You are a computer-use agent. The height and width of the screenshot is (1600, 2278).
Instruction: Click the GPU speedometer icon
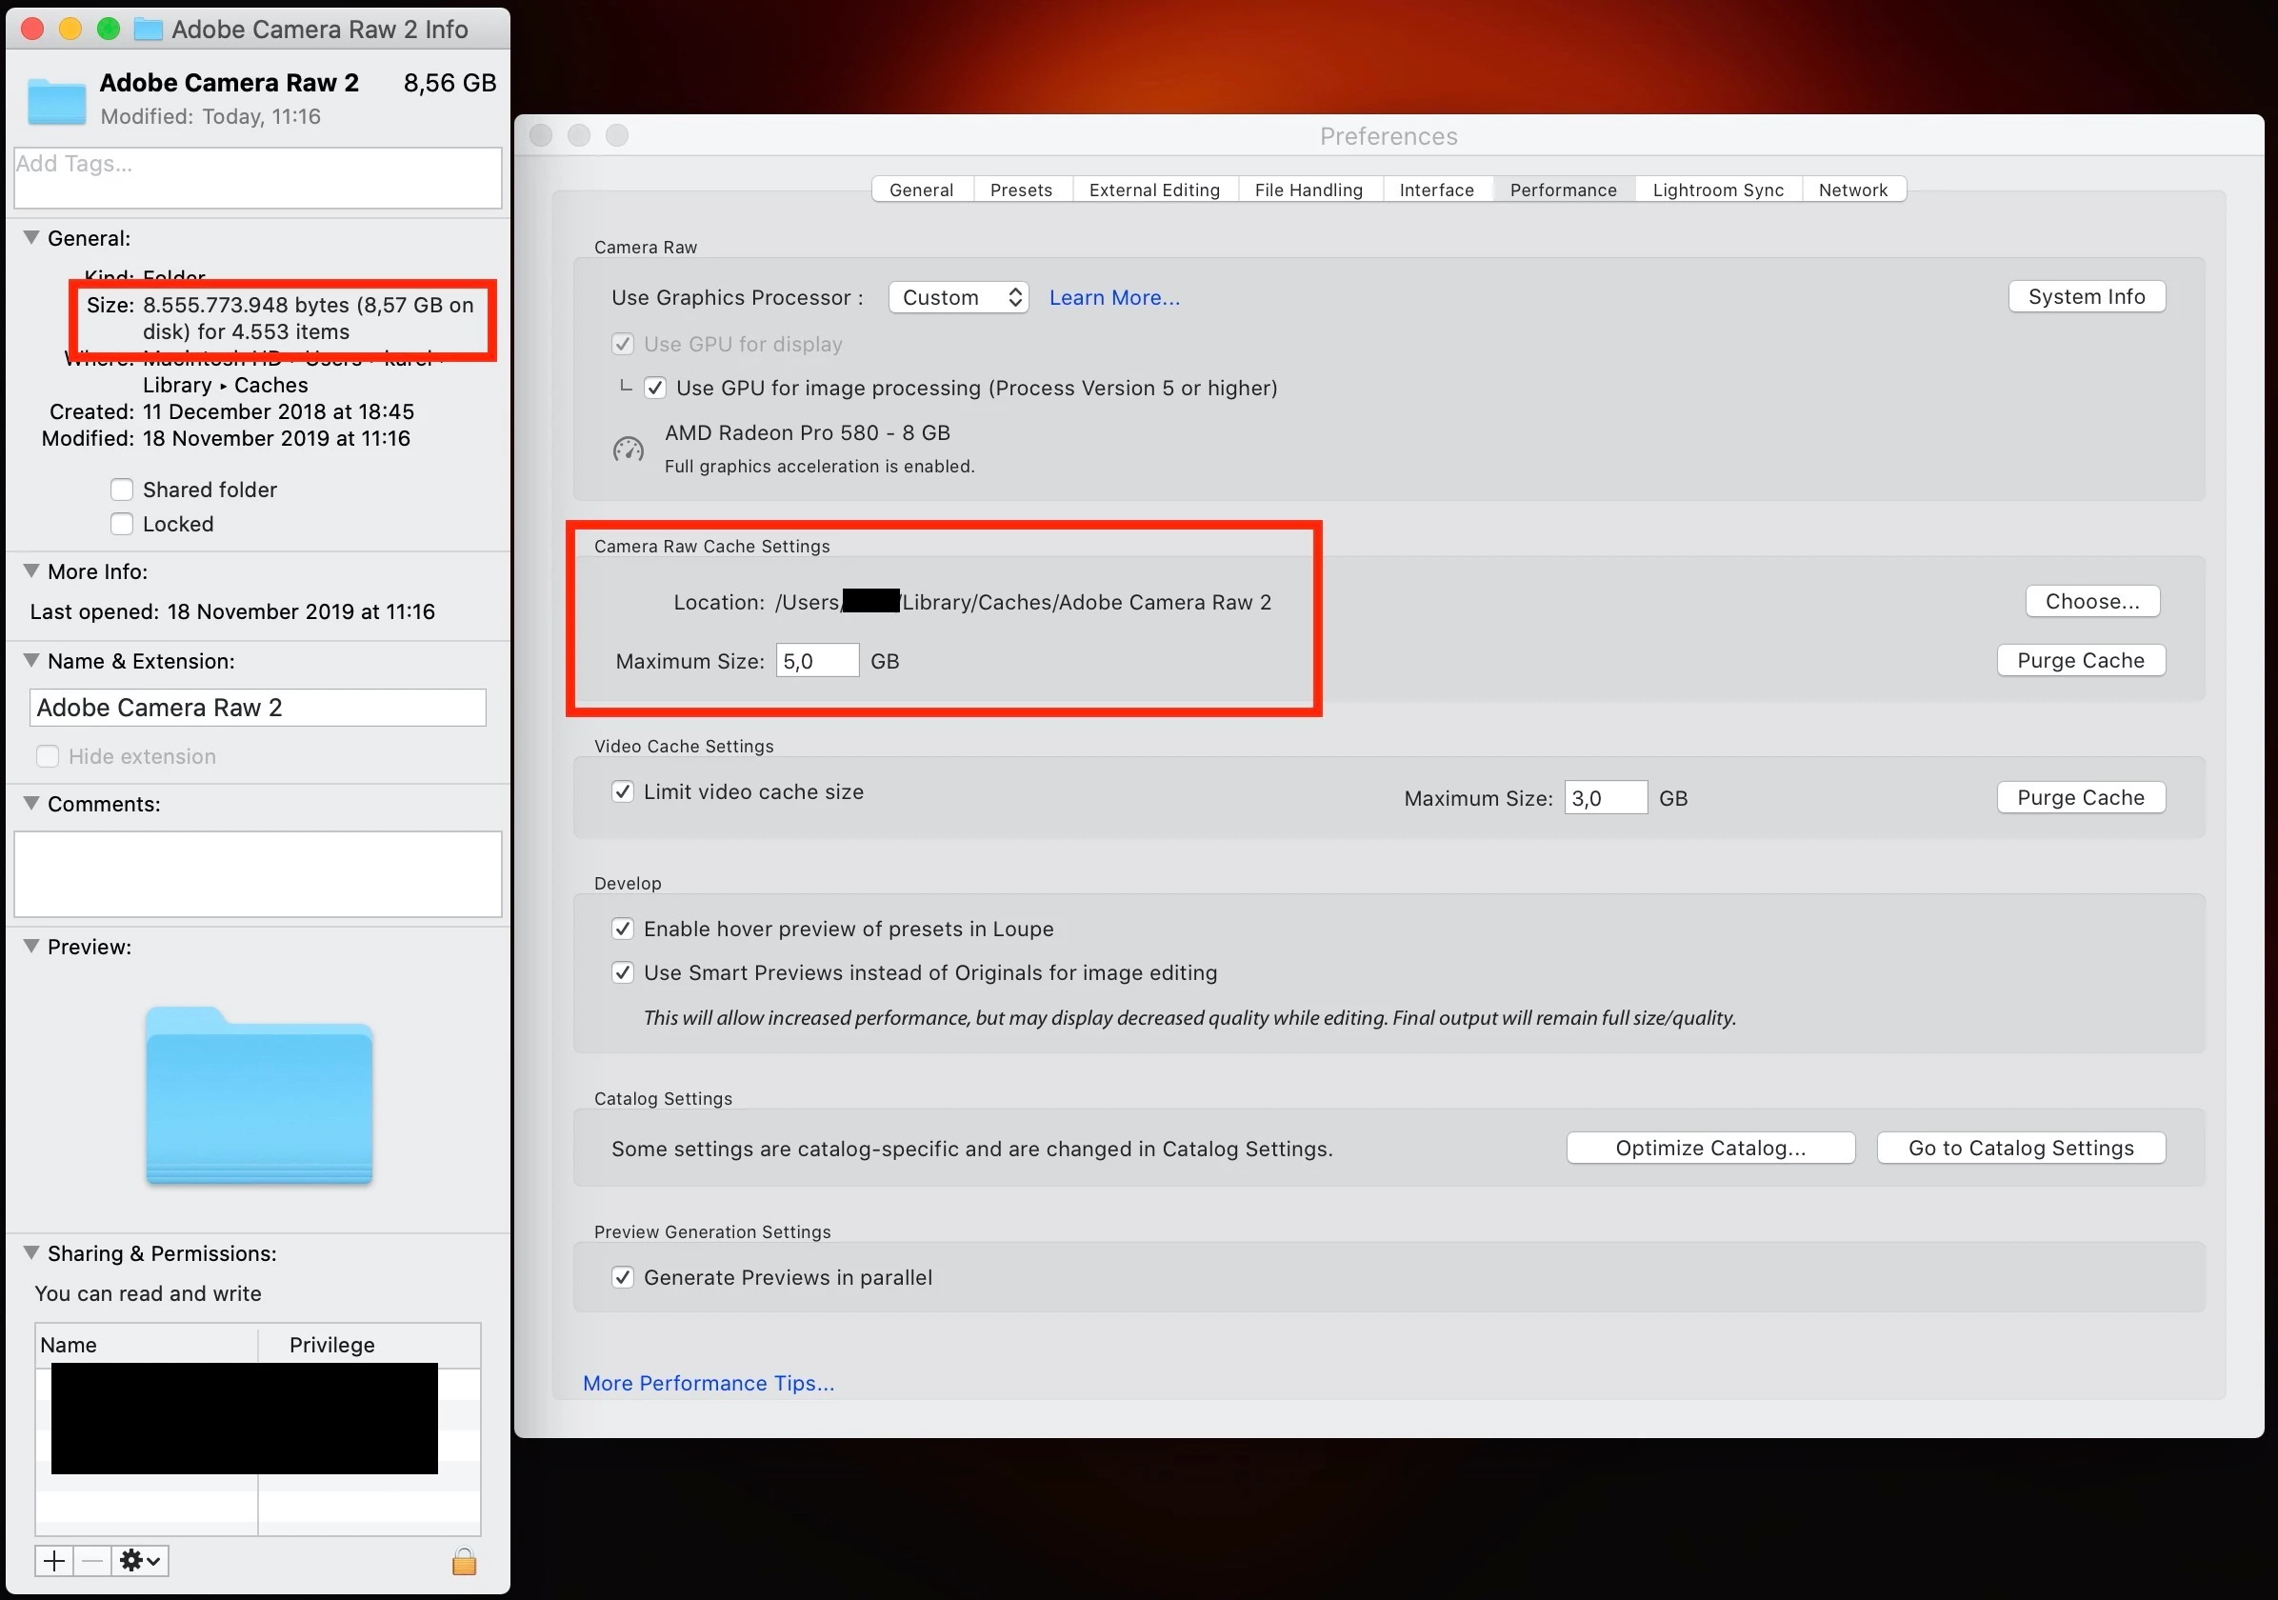pyautogui.click(x=628, y=450)
